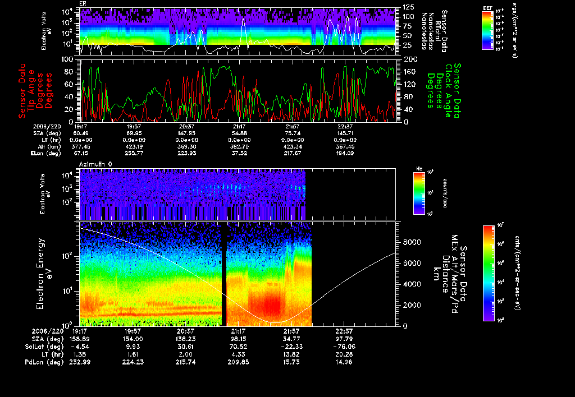Click the SZA value 34.77
575x397 pixels.
(x=291, y=339)
